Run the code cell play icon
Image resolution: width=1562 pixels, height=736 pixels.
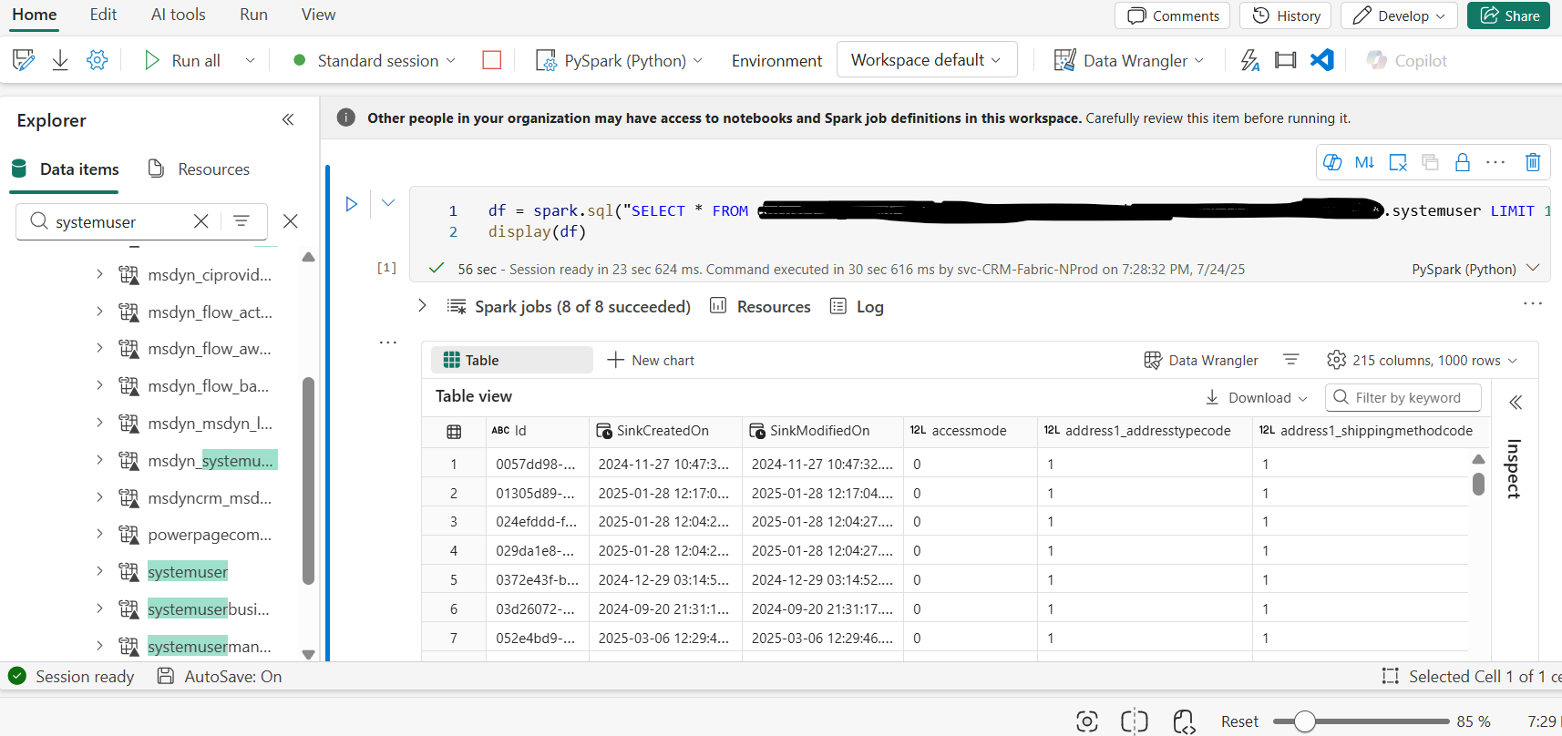click(352, 204)
